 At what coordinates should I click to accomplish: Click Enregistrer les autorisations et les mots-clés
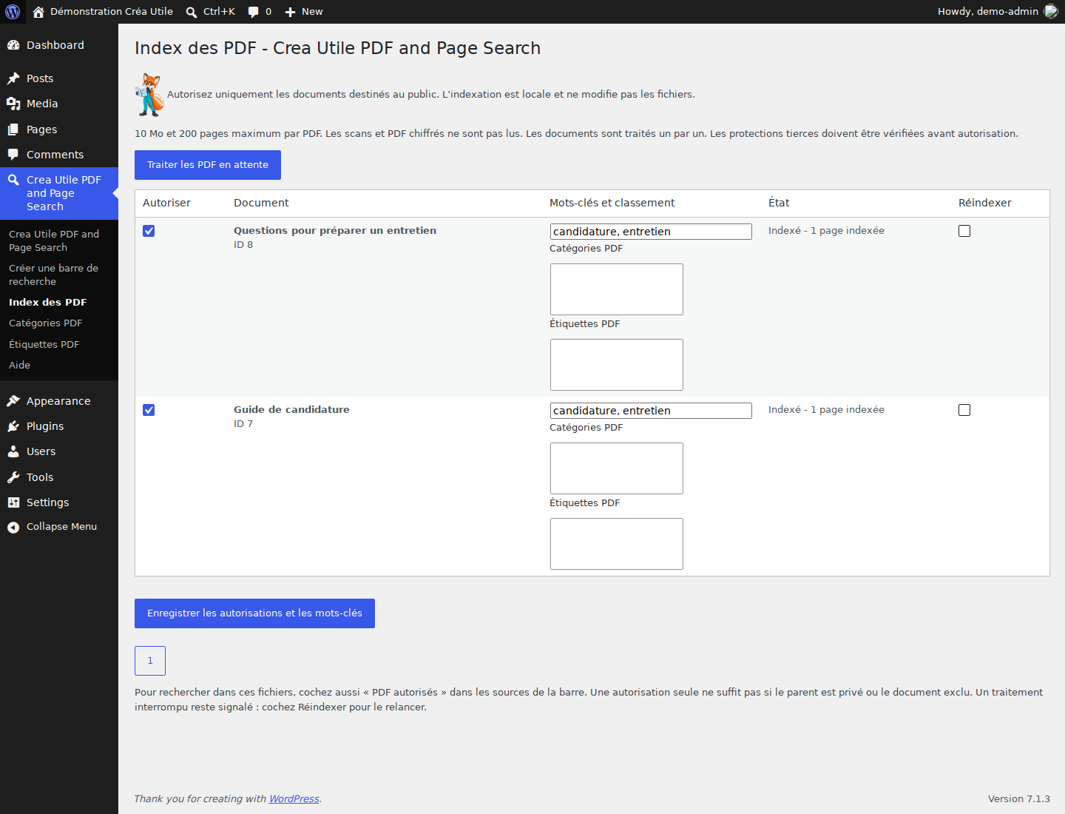tap(254, 613)
